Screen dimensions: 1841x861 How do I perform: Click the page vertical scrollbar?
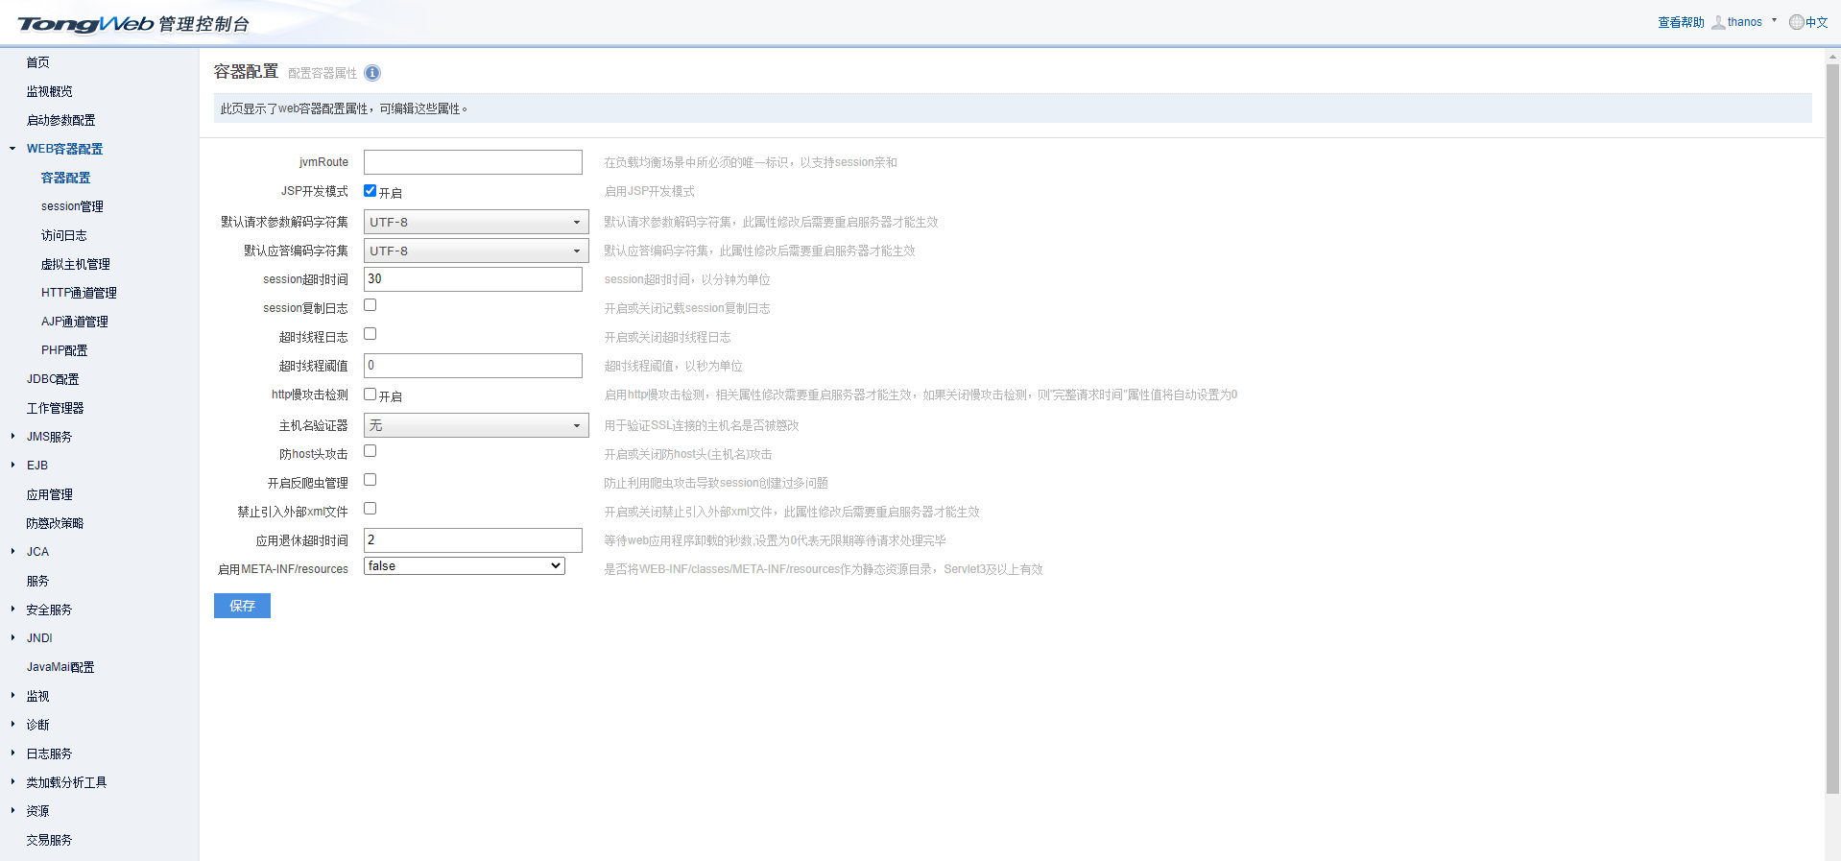[1832, 422]
